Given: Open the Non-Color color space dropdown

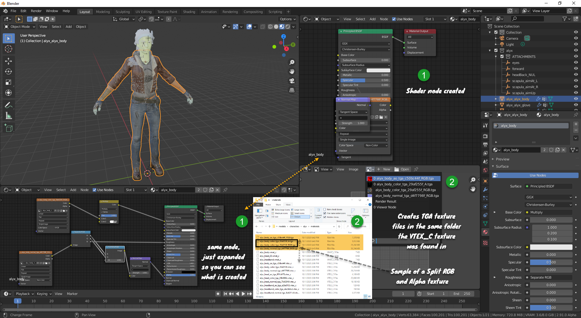Looking at the screenshot, I should click(376, 145).
